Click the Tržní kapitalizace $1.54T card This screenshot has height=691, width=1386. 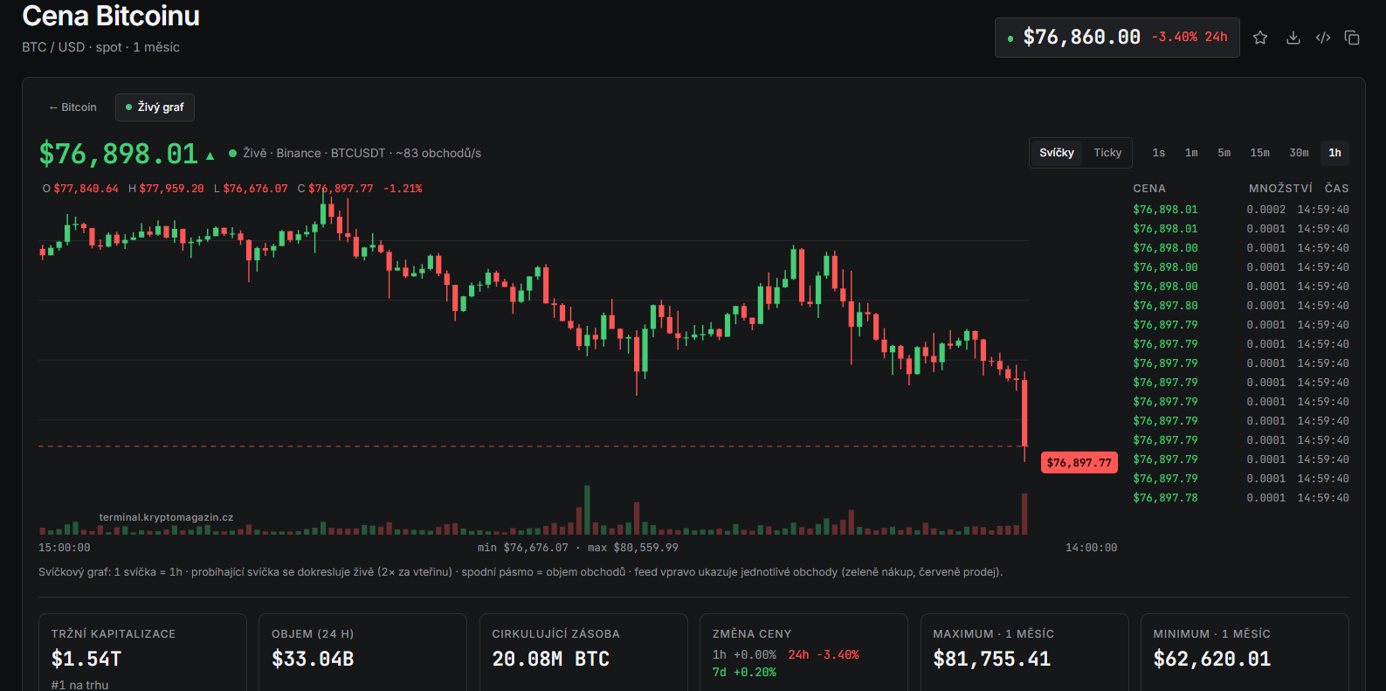[x=142, y=653]
